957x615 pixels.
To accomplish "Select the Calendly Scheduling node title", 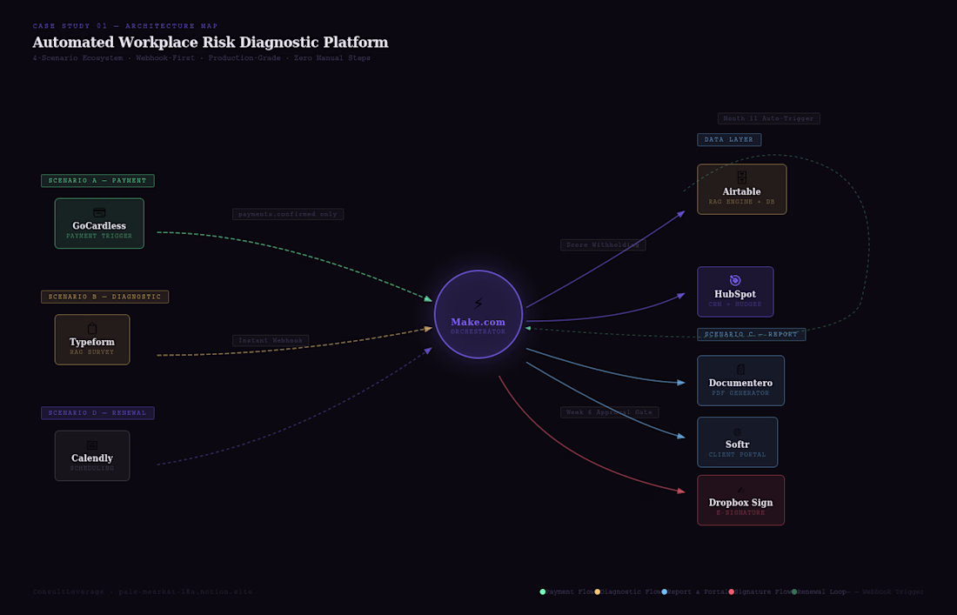I will coord(92,458).
